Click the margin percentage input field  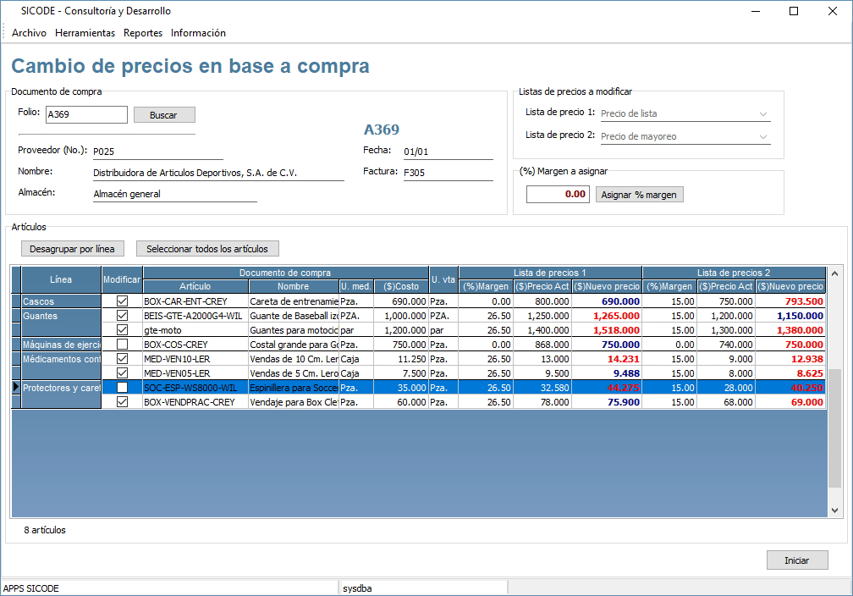pos(557,195)
